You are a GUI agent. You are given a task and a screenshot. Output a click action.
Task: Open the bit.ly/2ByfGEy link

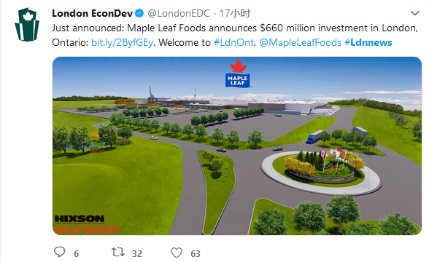coord(122,42)
